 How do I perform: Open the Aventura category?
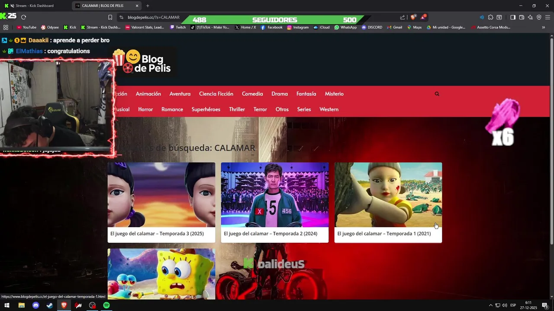click(180, 94)
